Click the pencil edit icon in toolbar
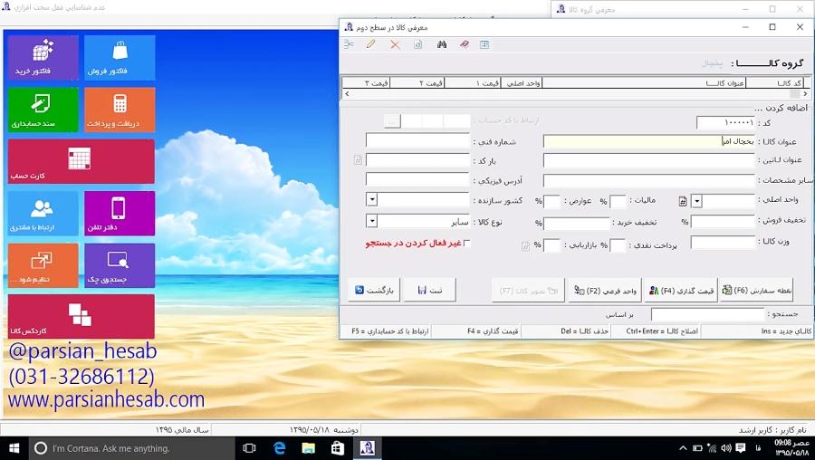The height and width of the screenshot is (460, 815). pos(371,44)
